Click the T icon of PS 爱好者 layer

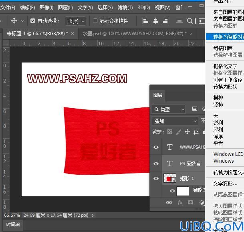[170, 163]
